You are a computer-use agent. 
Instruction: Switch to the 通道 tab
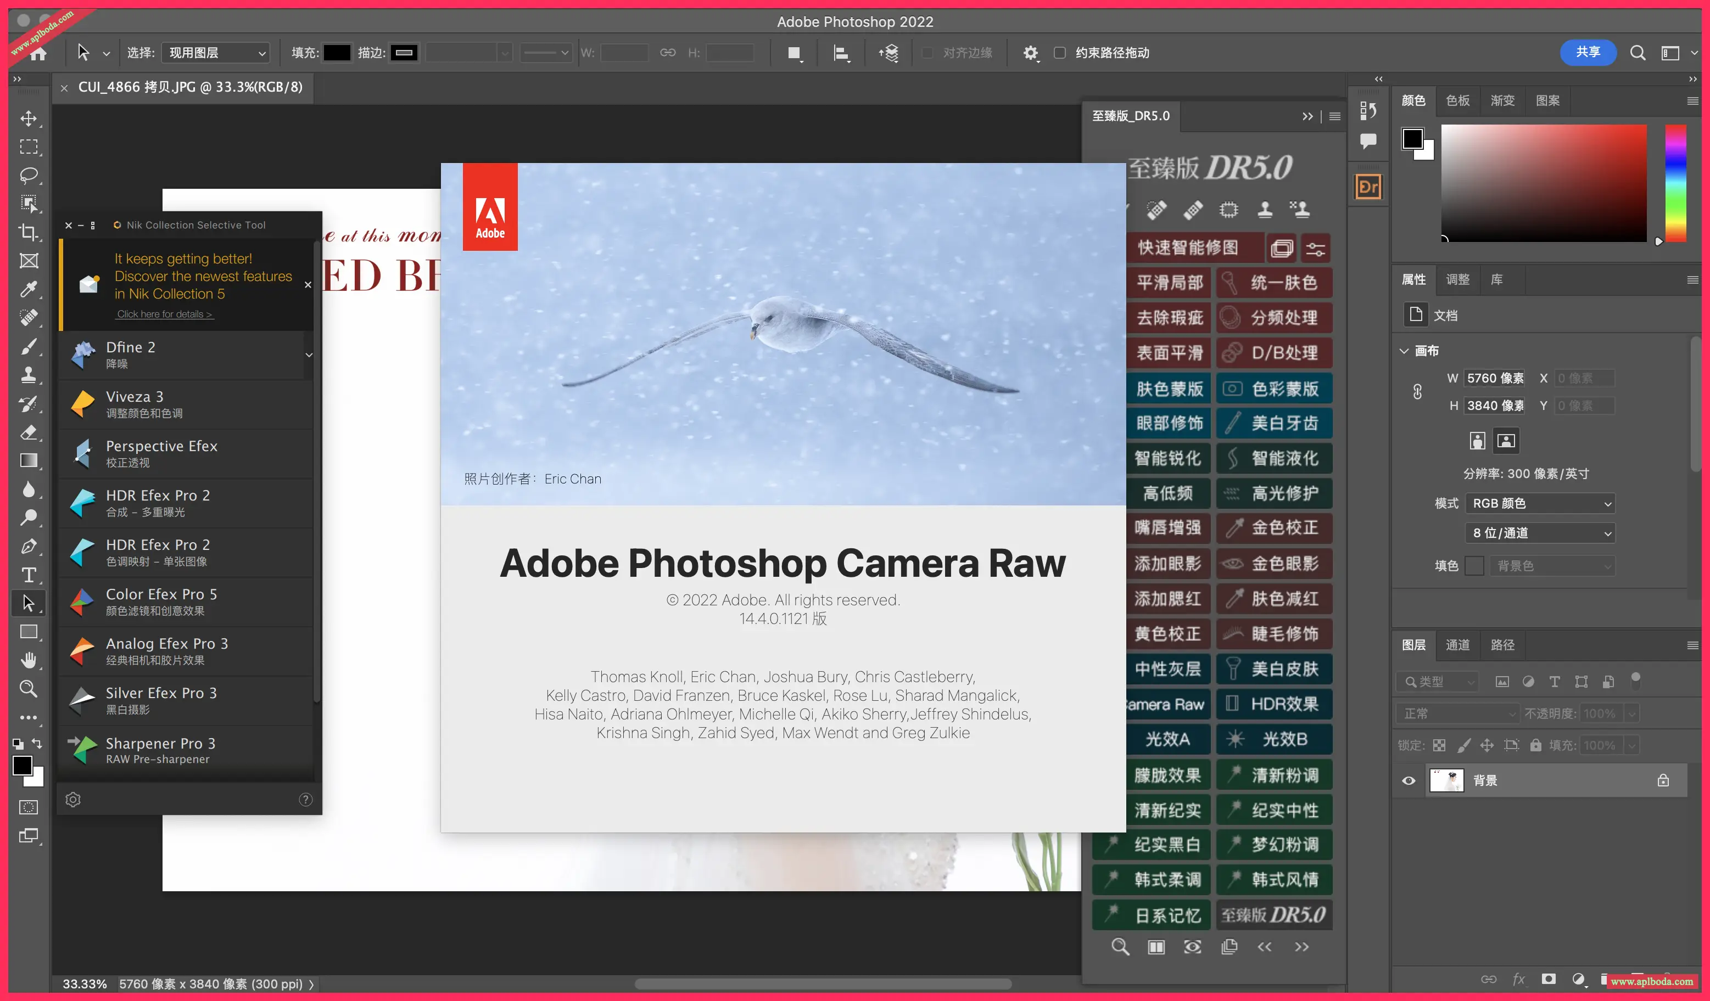coord(1457,645)
